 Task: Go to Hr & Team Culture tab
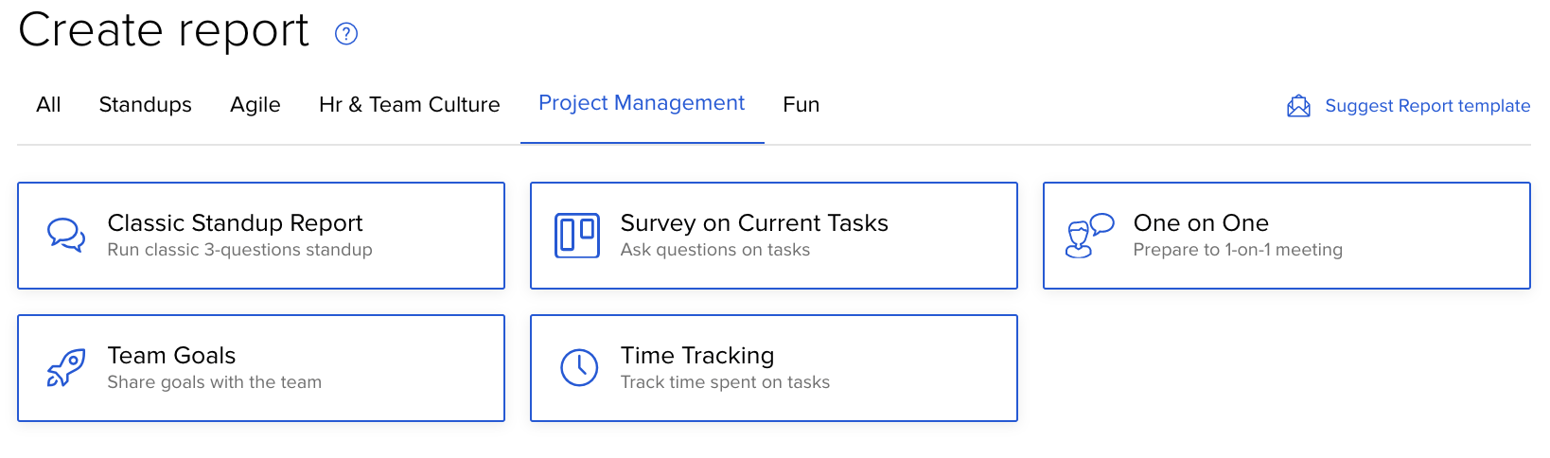tap(409, 104)
